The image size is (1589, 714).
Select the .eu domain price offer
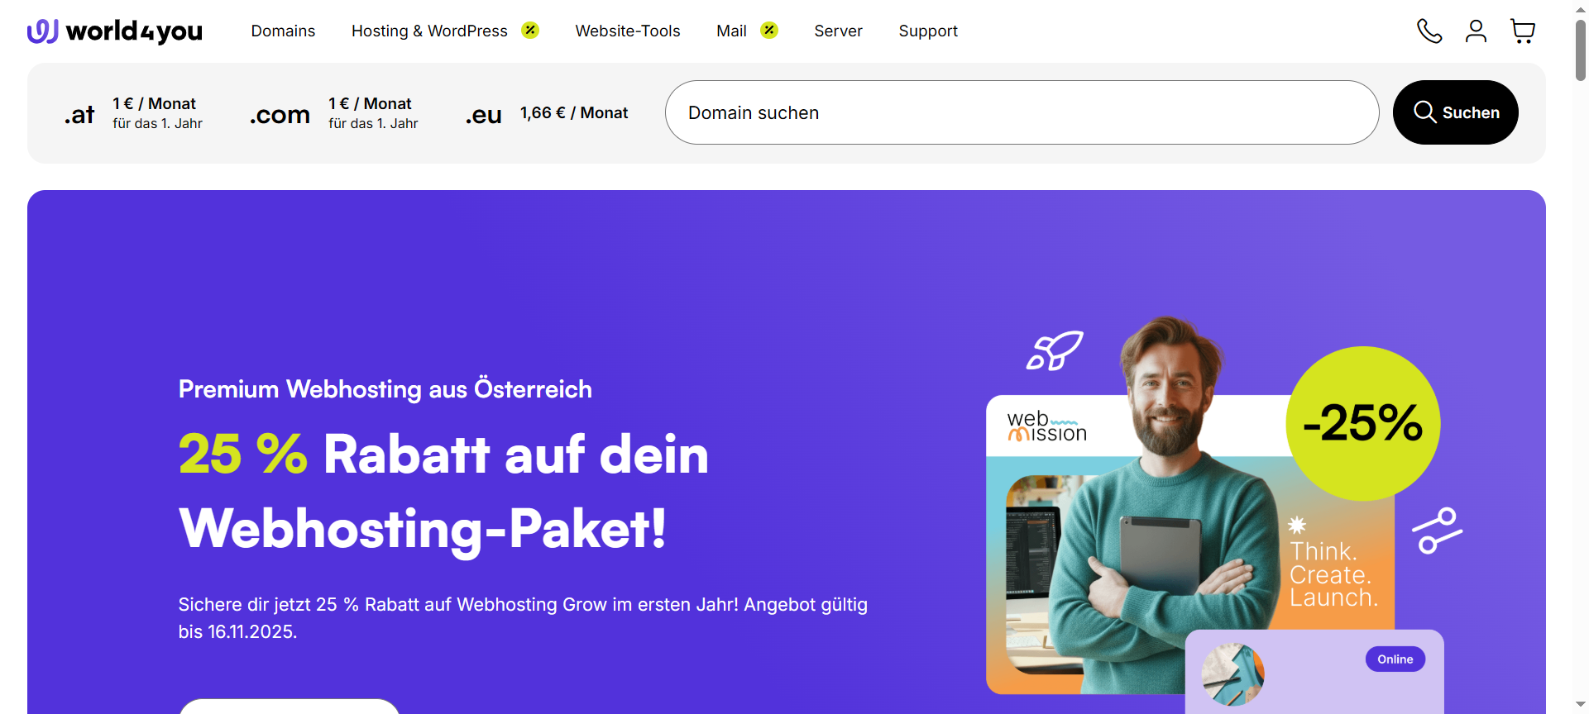coord(547,113)
